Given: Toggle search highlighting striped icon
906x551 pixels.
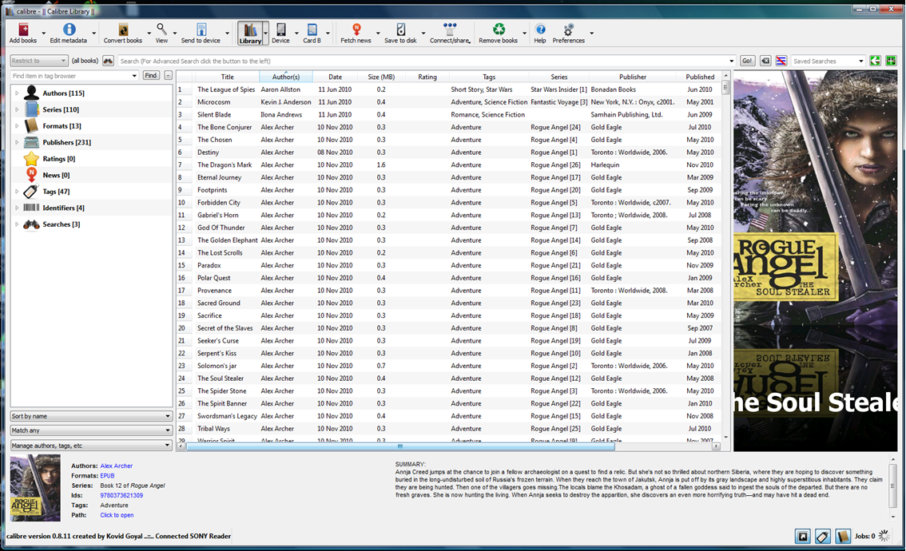Looking at the screenshot, I should coord(781,61).
